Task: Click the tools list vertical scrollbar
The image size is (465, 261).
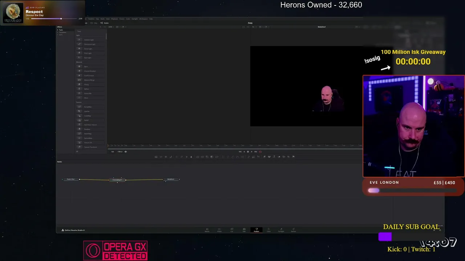Action: [106, 36]
